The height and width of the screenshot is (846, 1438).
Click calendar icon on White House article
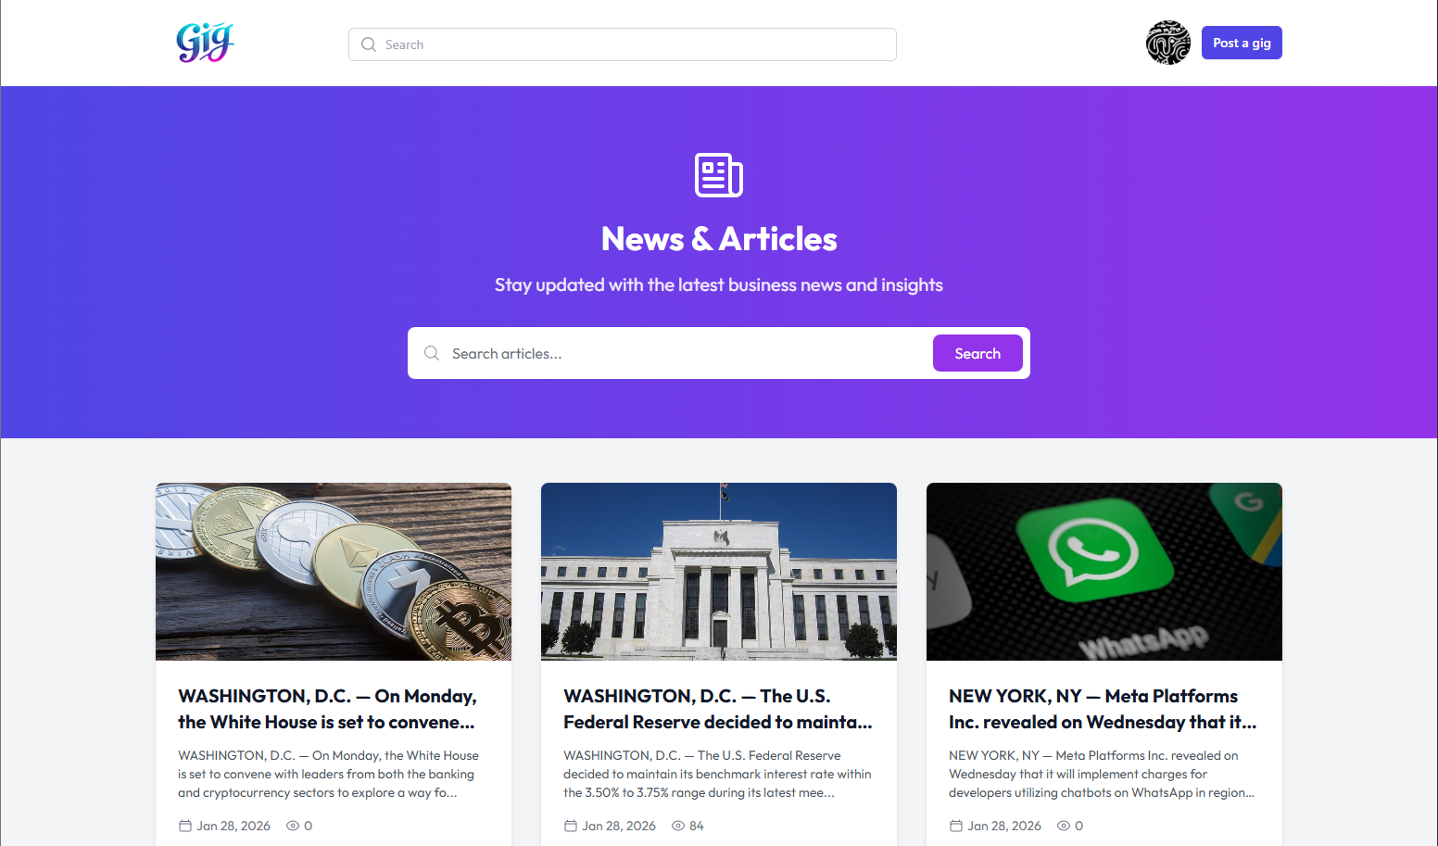click(x=185, y=826)
